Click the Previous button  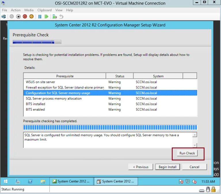click(141, 167)
